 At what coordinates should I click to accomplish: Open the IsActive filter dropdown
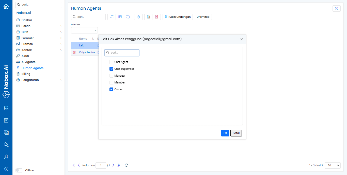pos(84,30)
